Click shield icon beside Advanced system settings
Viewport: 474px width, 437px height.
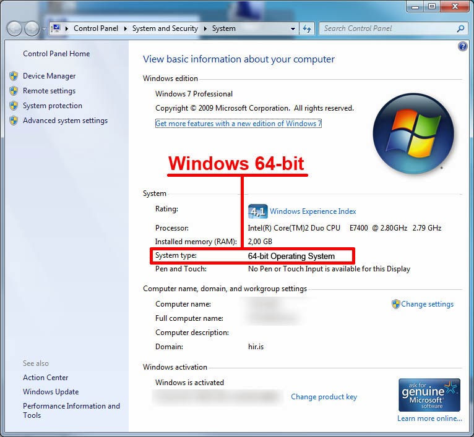click(x=14, y=121)
